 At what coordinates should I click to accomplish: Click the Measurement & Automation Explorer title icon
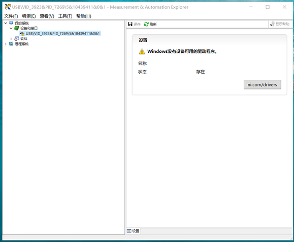coord(8,7)
